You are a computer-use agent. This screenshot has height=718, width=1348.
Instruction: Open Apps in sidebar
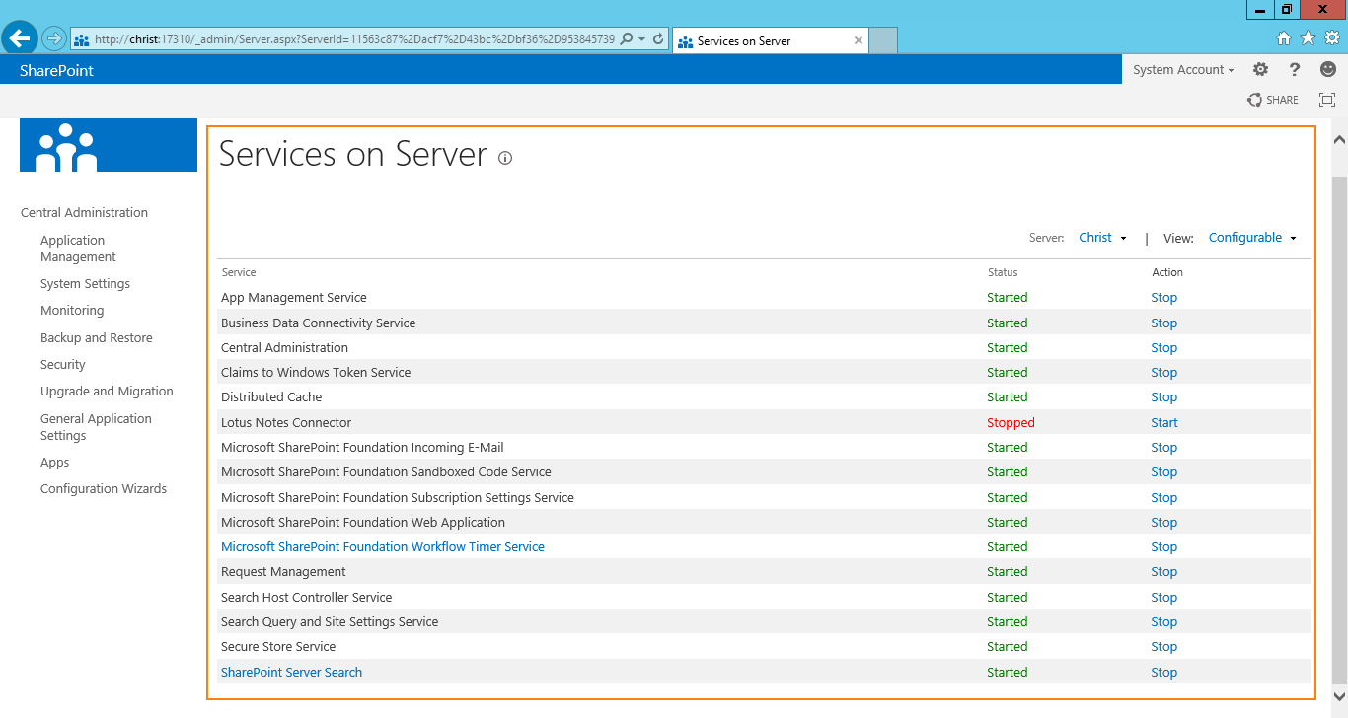tap(55, 462)
